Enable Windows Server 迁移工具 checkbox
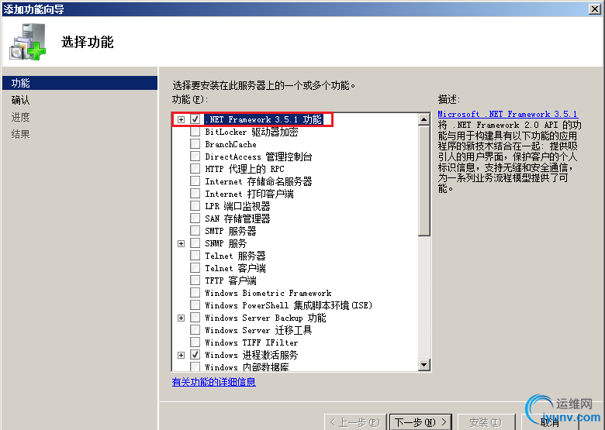 pos(195,330)
